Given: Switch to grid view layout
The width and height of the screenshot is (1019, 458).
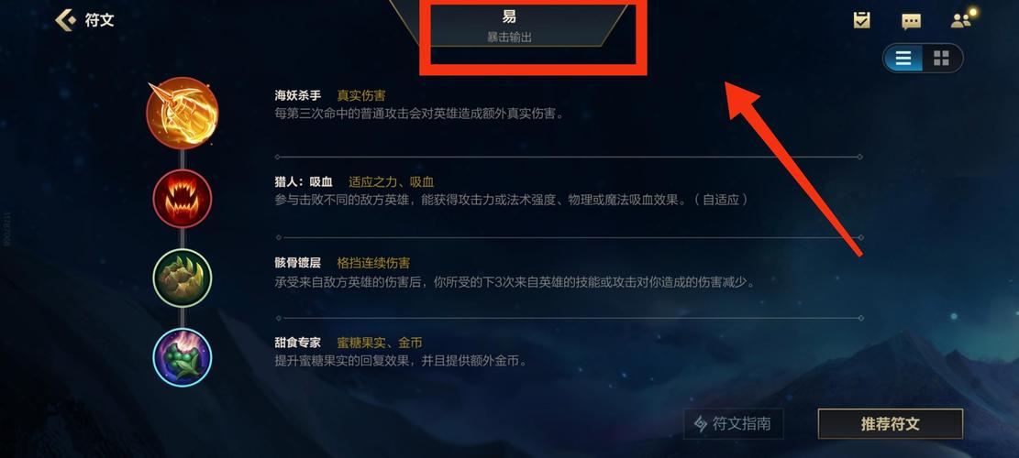Looking at the screenshot, I should (x=942, y=59).
